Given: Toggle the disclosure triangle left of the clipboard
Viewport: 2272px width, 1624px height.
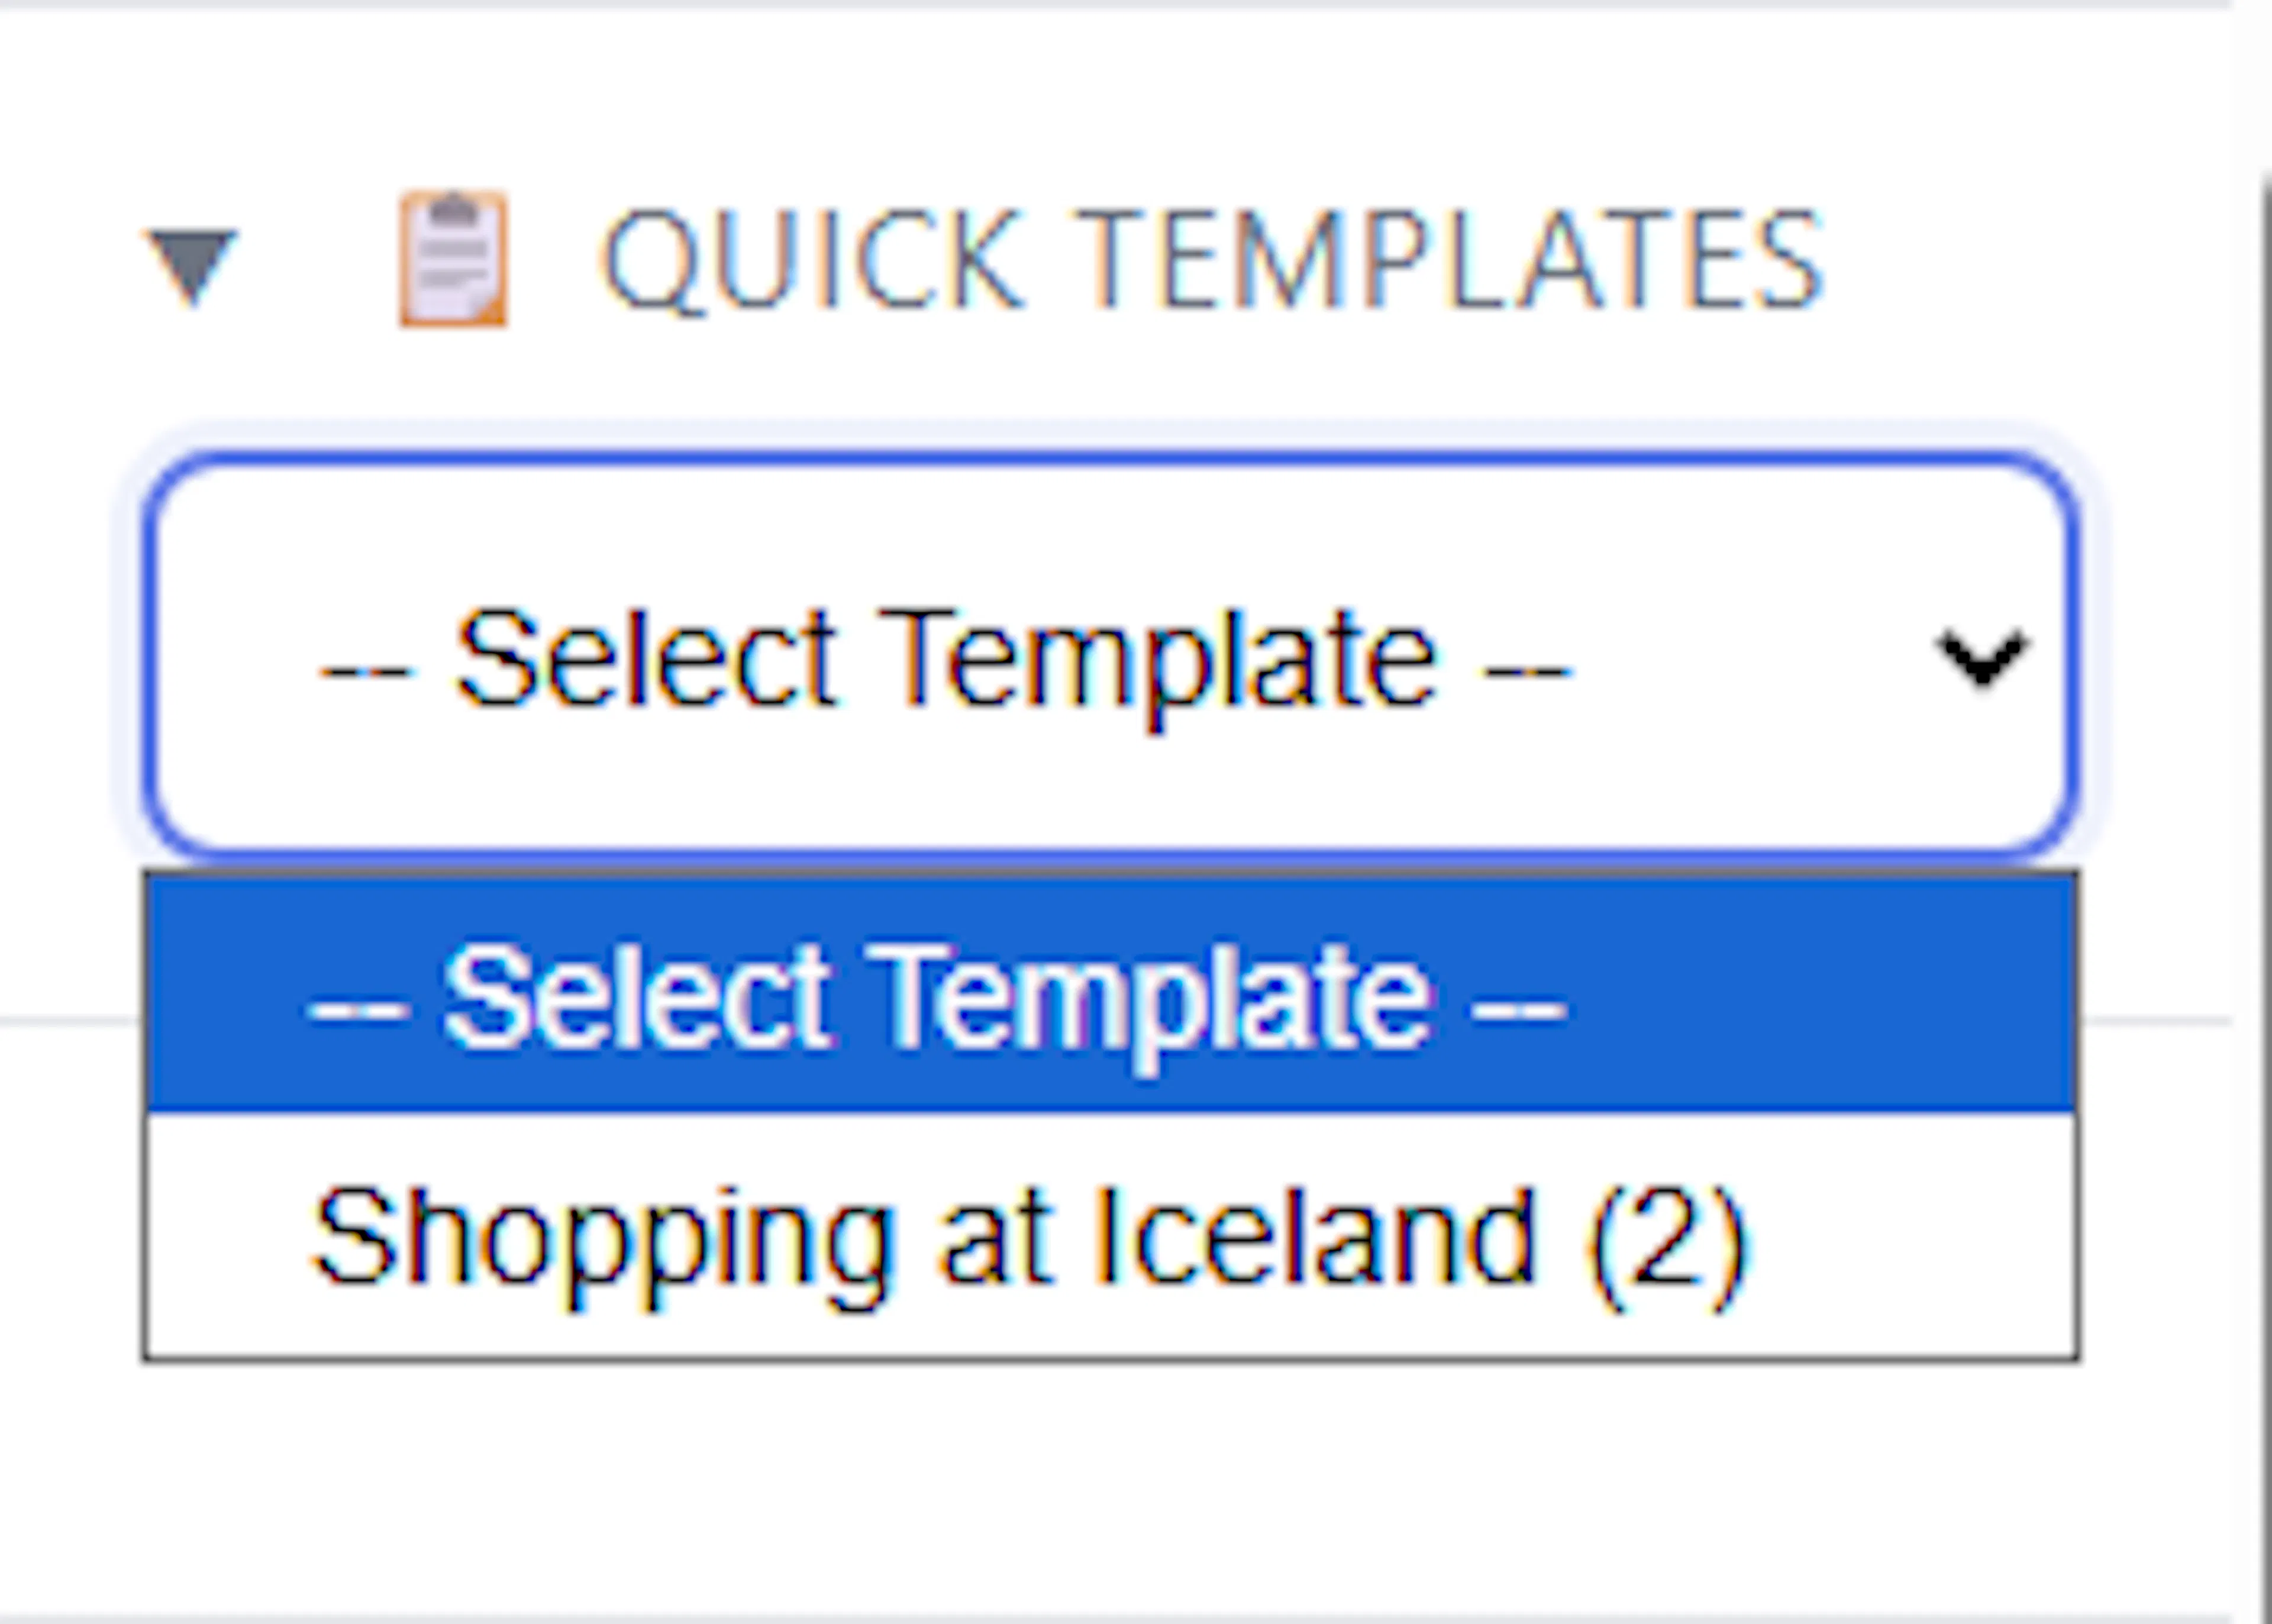Looking at the screenshot, I should coord(192,266).
